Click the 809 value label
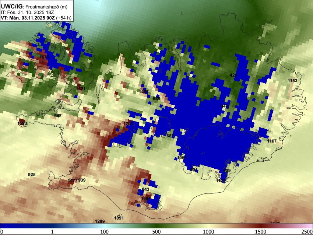Viewport: 313px width, 235px height. (227, 171)
